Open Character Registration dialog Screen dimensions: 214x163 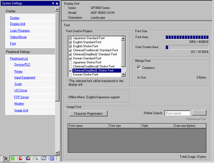88,113
